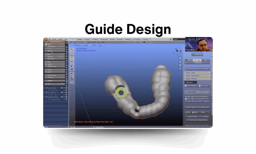Choose Save As in the File menu
Screen dimensions: 256x154
(50, 56)
